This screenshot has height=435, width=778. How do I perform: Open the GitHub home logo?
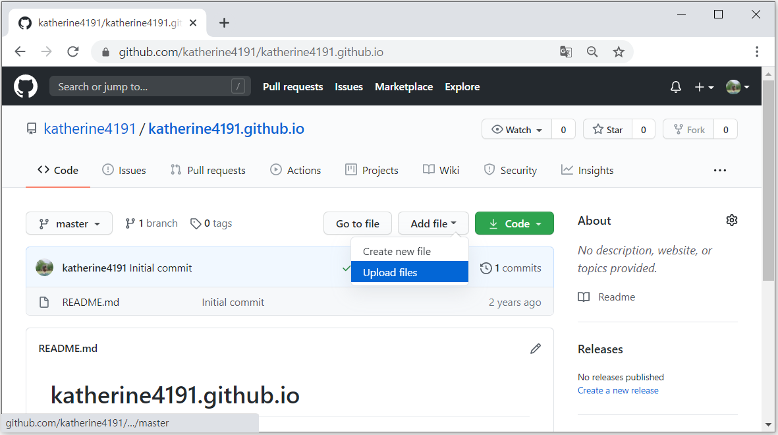coord(25,86)
